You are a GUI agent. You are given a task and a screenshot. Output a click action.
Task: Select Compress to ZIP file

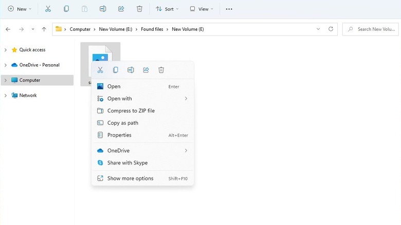[131, 110]
